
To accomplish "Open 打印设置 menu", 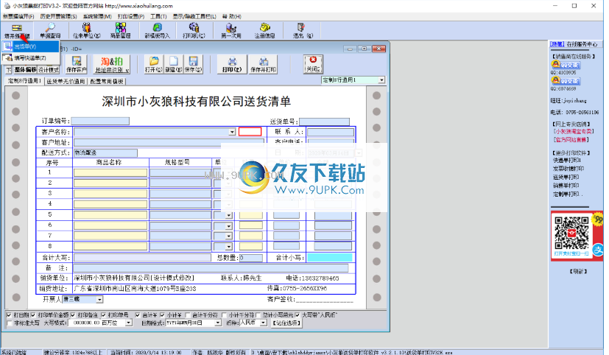I will click(131, 16).
